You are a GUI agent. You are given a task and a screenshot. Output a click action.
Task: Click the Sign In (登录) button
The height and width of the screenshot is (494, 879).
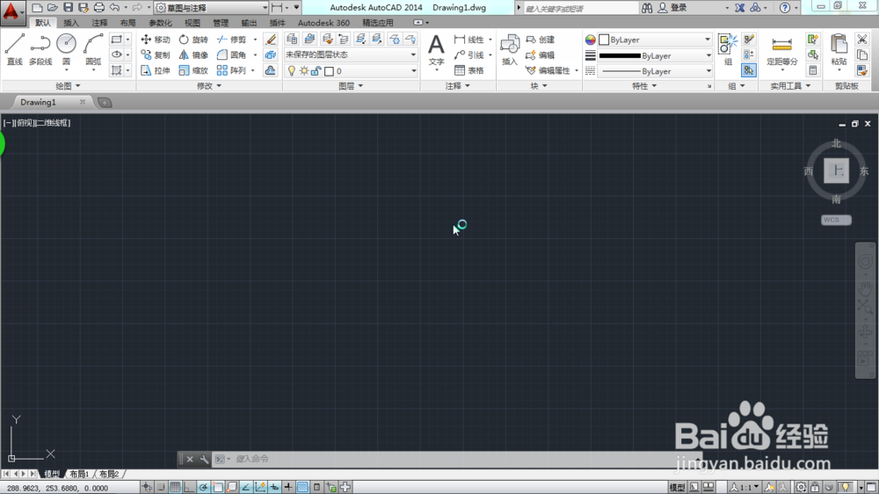coord(672,8)
